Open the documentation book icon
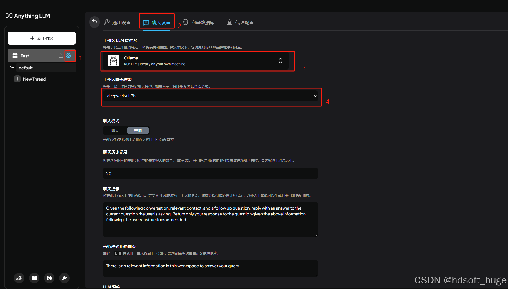 click(34, 278)
